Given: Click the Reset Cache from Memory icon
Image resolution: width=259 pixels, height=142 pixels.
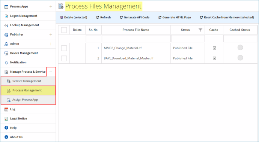Looking at the screenshot, I should (201, 17).
